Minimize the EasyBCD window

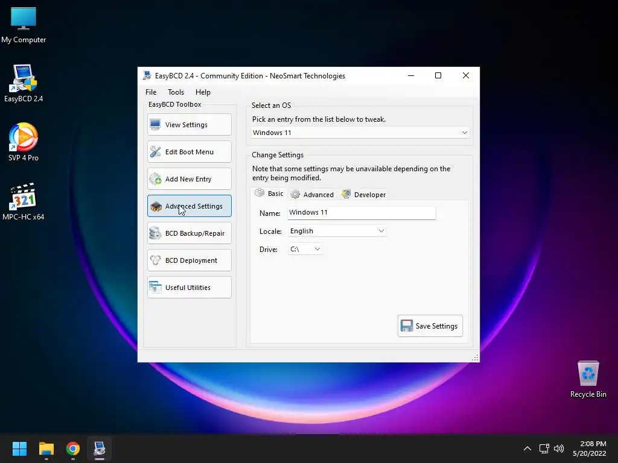(x=410, y=75)
